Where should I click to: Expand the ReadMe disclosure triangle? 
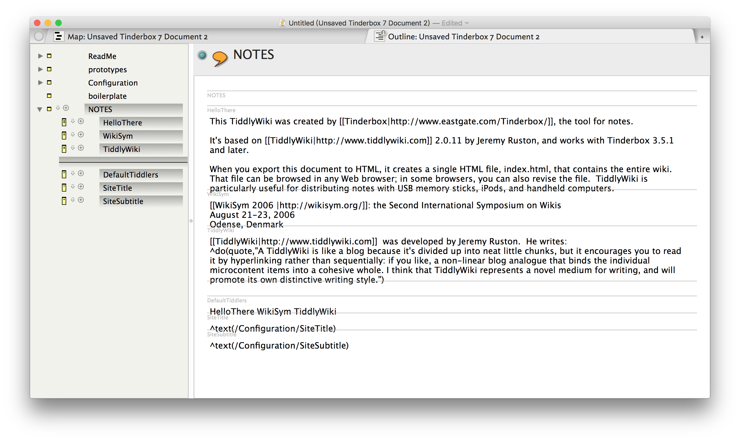(x=40, y=56)
